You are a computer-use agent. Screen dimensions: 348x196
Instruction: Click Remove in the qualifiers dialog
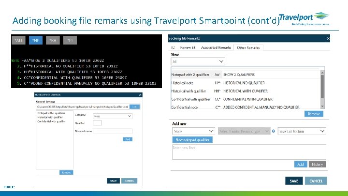click(x=66, y=172)
